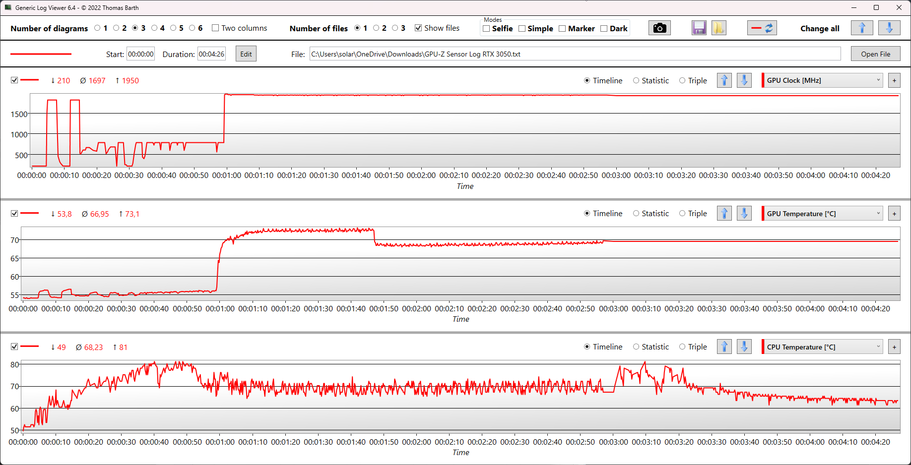Viewport: 911px width, 465px height.
Task: Take a screenshot with the camera icon
Action: click(659, 28)
